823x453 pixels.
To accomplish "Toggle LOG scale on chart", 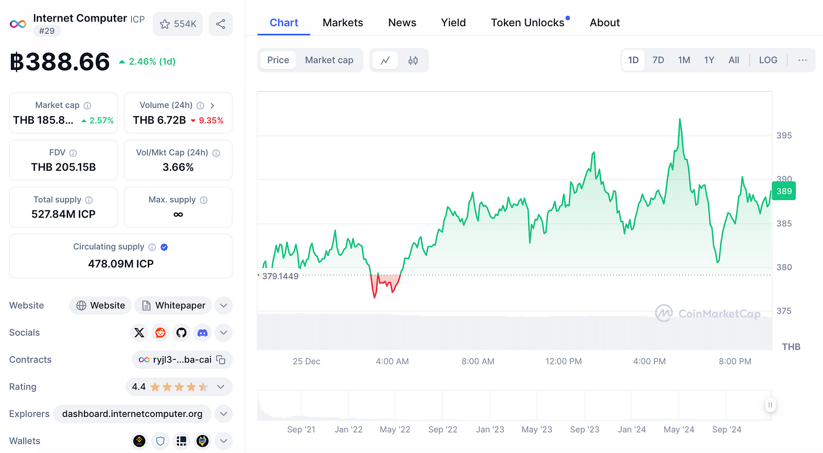I will pos(768,60).
